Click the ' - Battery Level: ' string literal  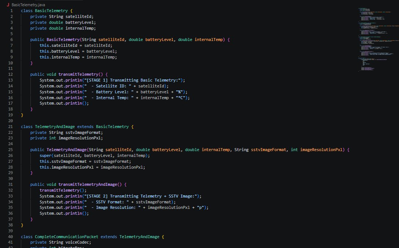[x=109, y=92]
